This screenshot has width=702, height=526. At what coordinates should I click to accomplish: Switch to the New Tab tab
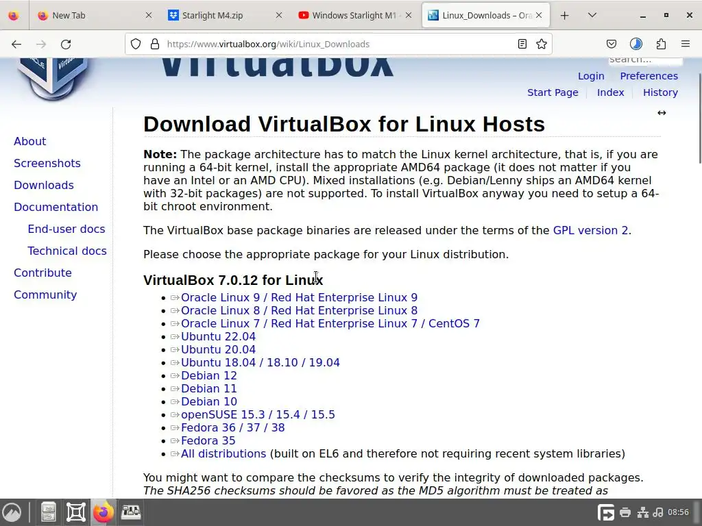[95, 15]
